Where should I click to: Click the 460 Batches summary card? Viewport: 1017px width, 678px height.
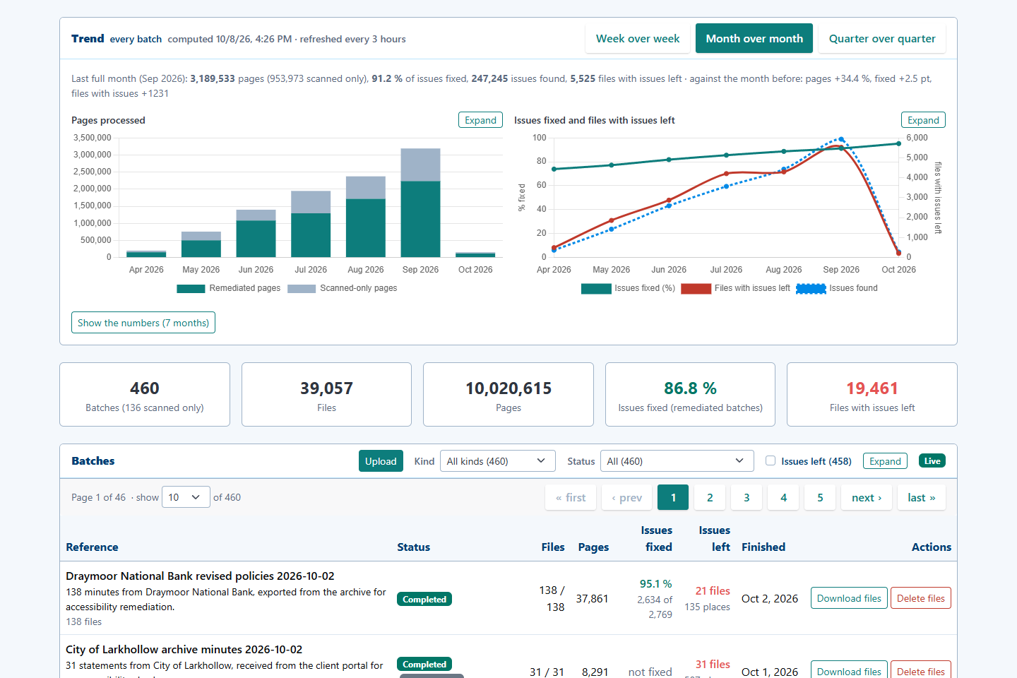(145, 395)
